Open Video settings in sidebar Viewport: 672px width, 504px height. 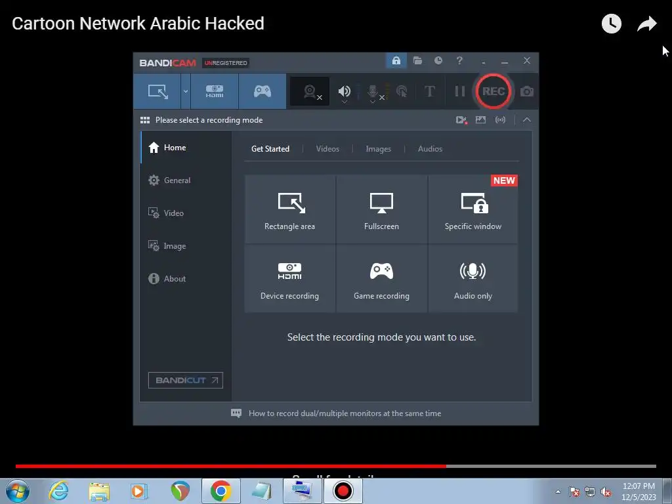click(186, 213)
